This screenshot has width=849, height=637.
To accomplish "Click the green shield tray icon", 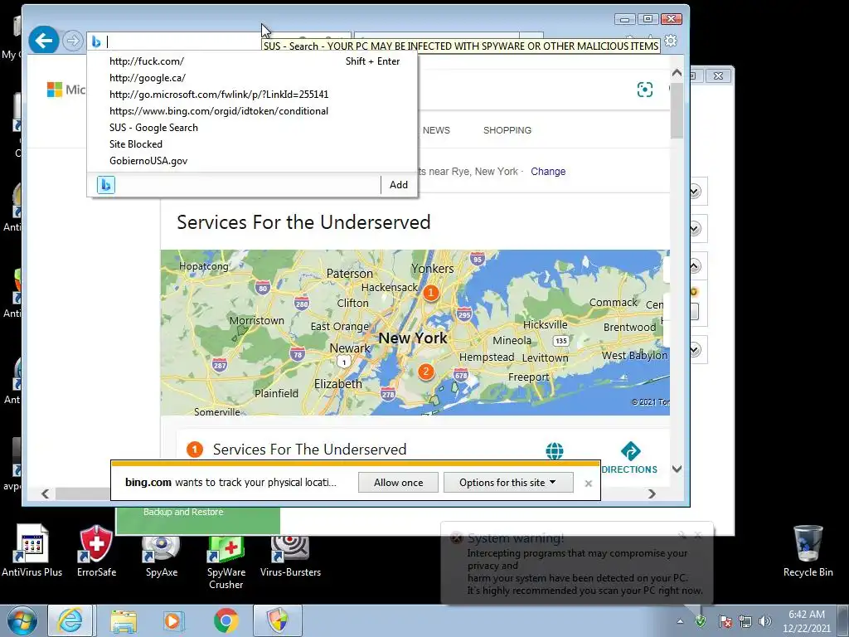I will click(x=701, y=620).
